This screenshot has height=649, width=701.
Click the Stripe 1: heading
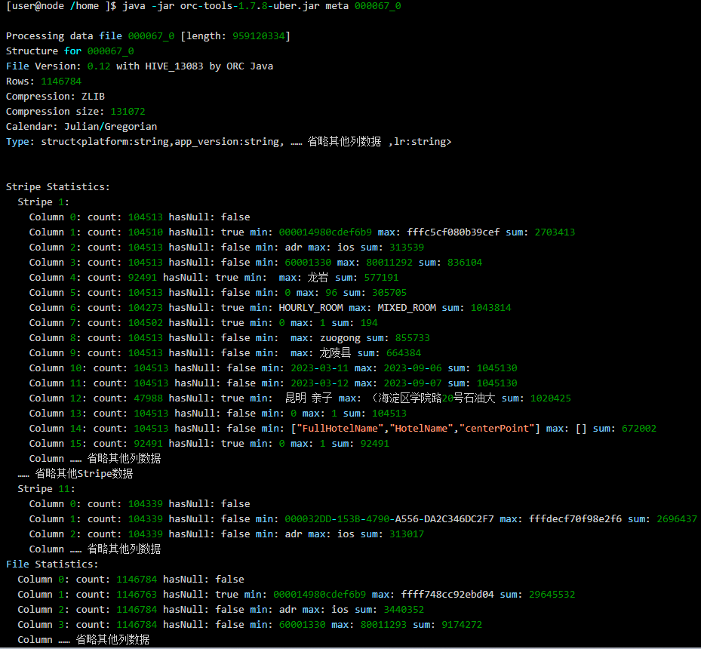click(x=43, y=202)
